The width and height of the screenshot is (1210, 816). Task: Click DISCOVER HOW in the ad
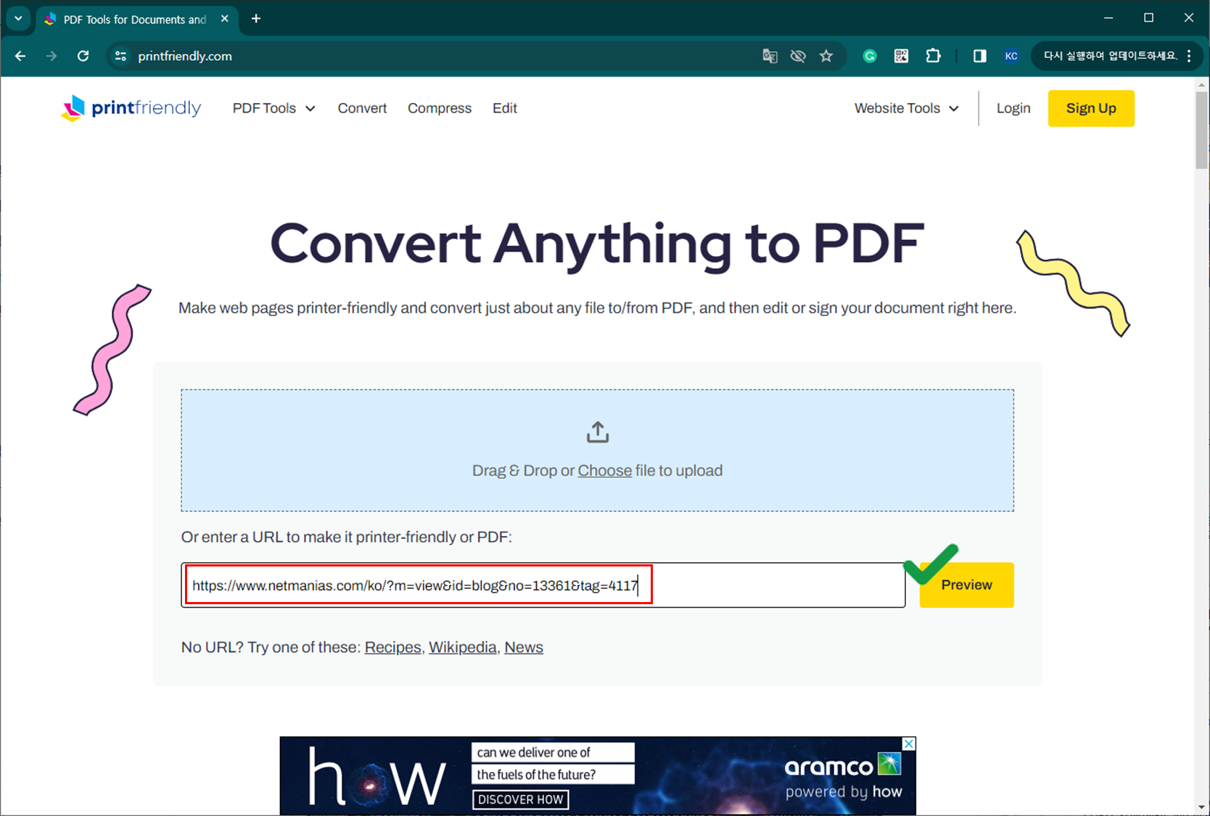(520, 799)
